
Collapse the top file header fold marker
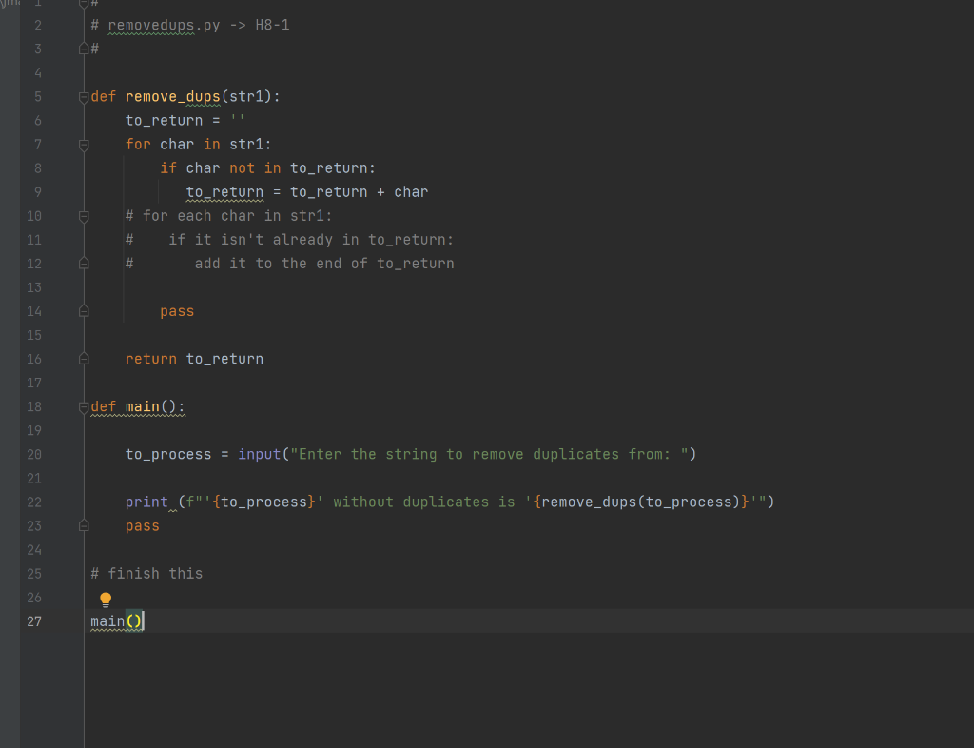(x=84, y=3)
